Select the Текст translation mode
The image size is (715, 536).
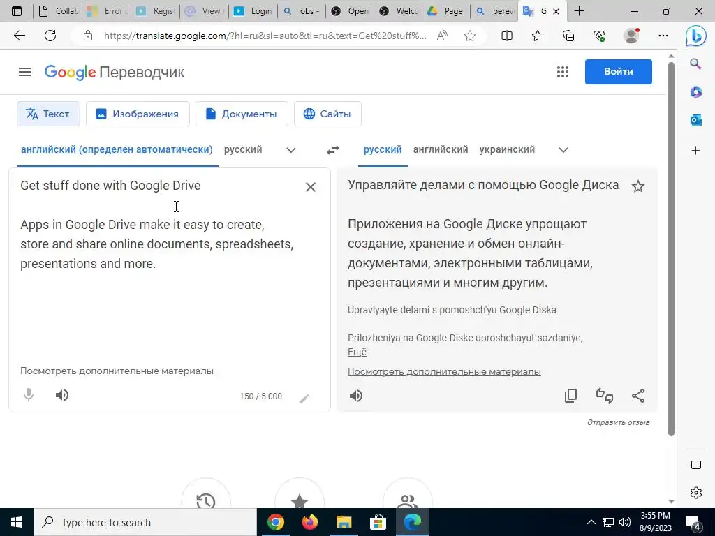pyautogui.click(x=48, y=114)
